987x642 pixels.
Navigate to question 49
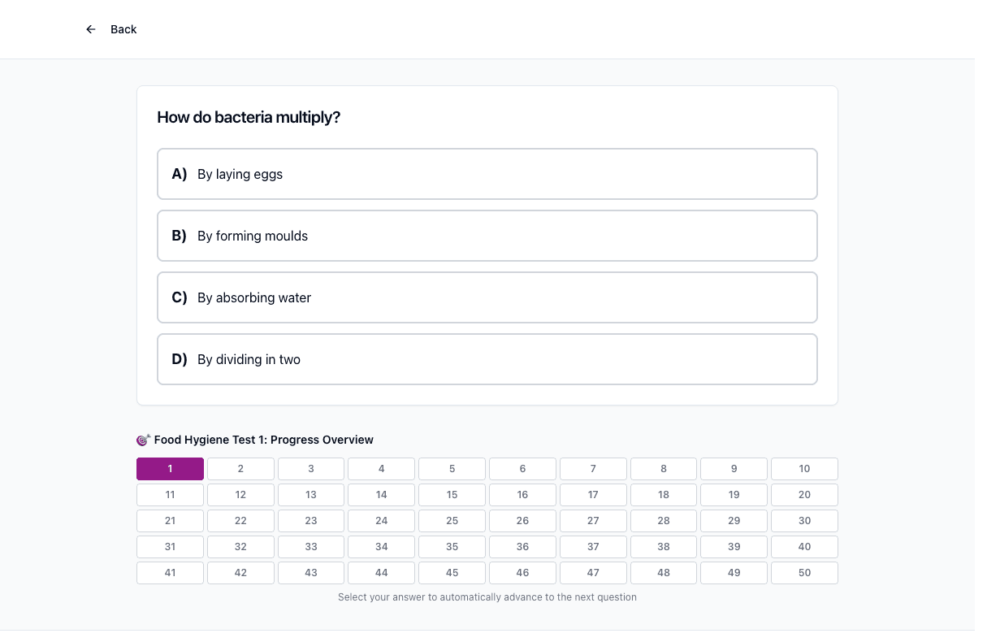pos(734,573)
